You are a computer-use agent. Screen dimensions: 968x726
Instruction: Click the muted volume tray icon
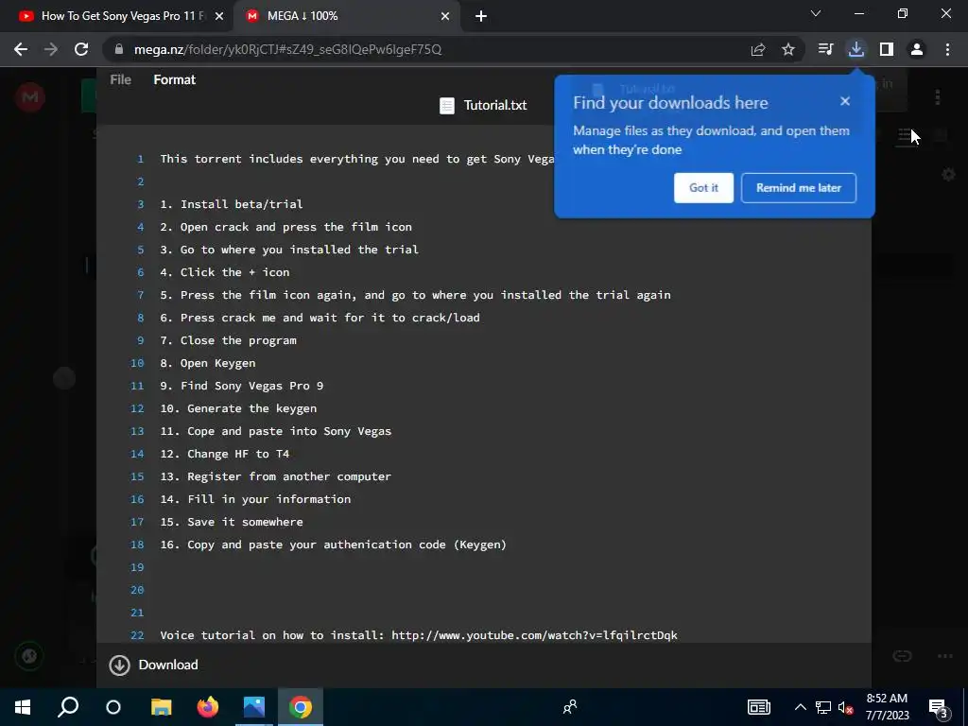[846, 707]
